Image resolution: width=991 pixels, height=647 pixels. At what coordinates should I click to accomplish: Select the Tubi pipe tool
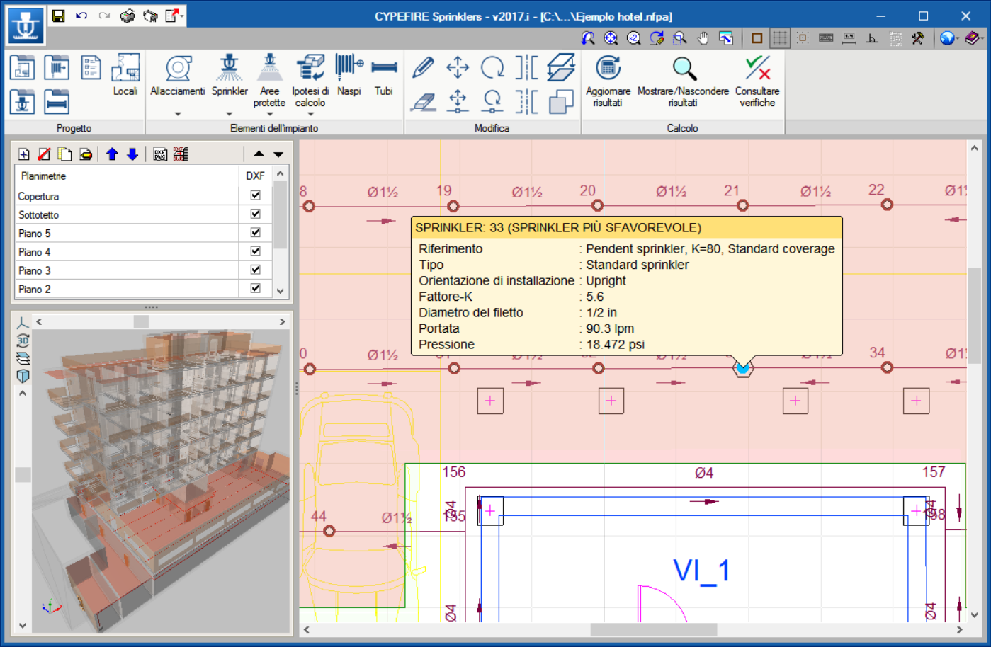coord(384,76)
